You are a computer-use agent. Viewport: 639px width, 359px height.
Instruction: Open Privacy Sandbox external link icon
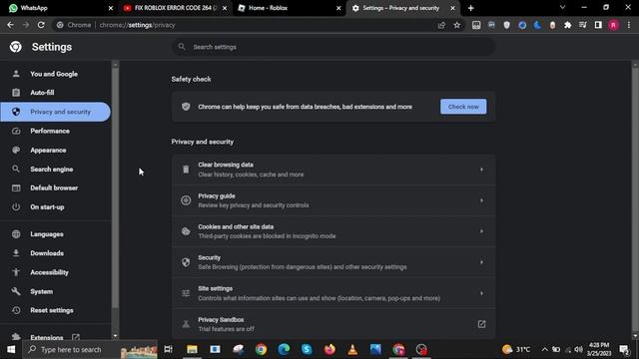481,324
